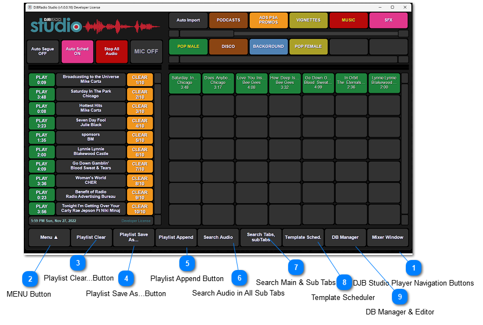Click the sub tabs horizontal scrollbar

[x=289, y=59]
